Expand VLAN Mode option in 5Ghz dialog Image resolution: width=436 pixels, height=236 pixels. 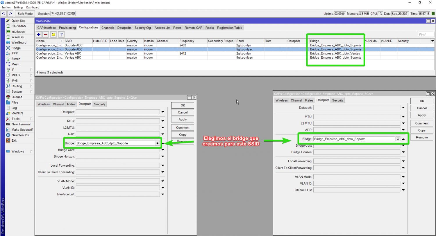point(403,177)
